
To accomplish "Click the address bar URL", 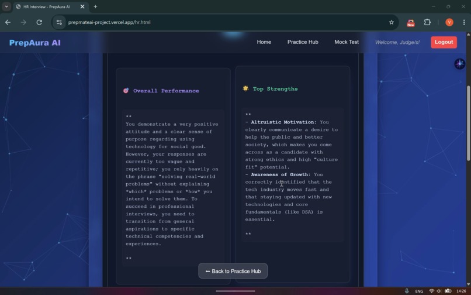I will 109,22.
